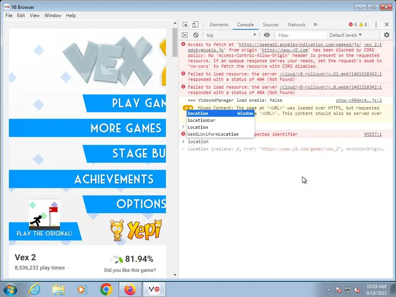396x297 pixels.
Task: Open Windows Media Player from taskbar
Action: pos(82,289)
